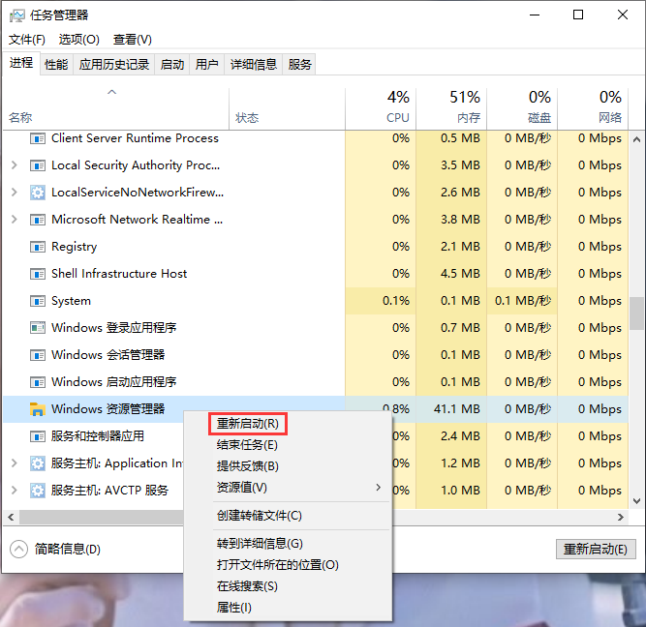Expand the Microsoft Network Realtime row

pos(14,220)
